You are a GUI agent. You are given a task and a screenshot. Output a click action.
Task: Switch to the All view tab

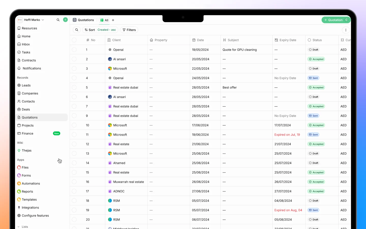click(104, 20)
